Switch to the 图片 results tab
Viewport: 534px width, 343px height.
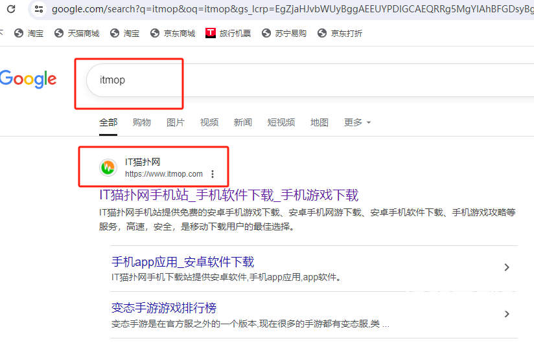176,122
